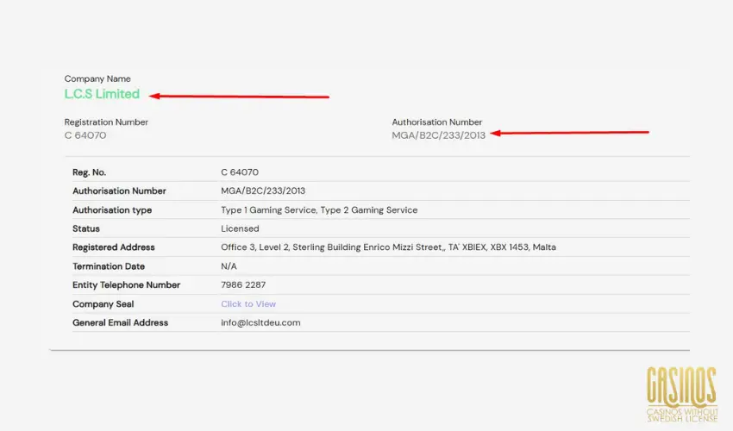Select the registered address starting 'Office 3, Level 2'
The width and height of the screenshot is (733, 431).
(x=388, y=247)
